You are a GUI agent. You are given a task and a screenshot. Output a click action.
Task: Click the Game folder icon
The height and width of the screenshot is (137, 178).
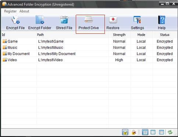tap(5, 41)
